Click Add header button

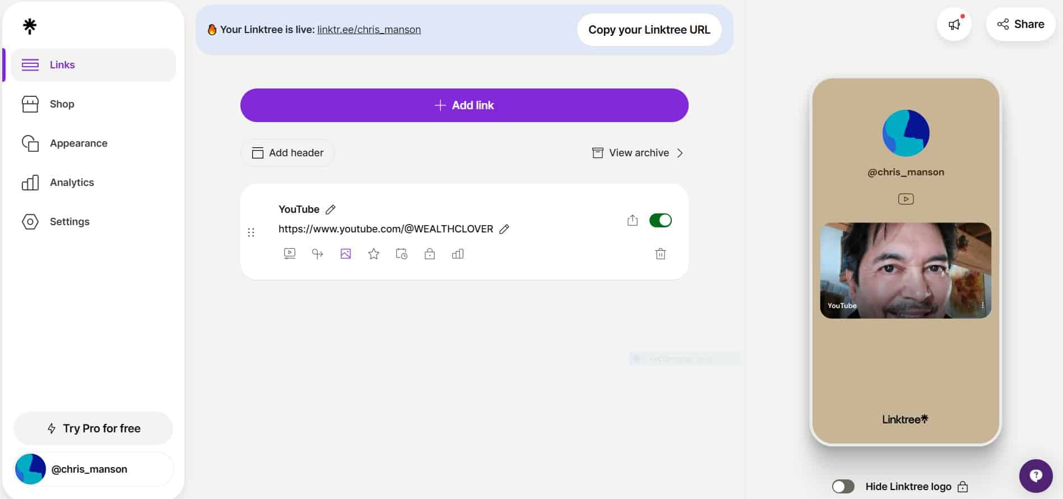287,153
